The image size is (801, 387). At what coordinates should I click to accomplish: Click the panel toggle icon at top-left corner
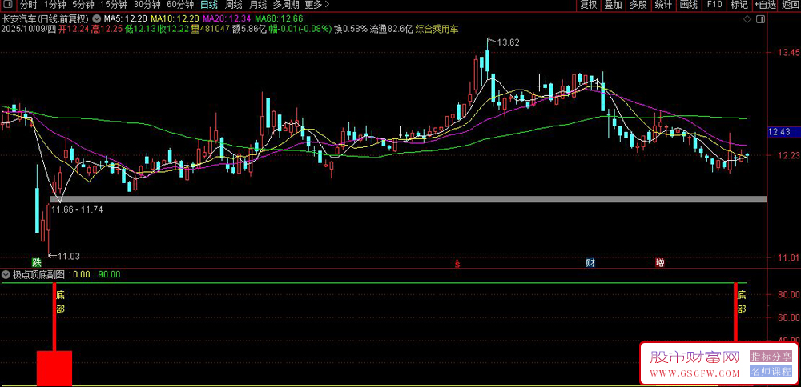click(9, 5)
